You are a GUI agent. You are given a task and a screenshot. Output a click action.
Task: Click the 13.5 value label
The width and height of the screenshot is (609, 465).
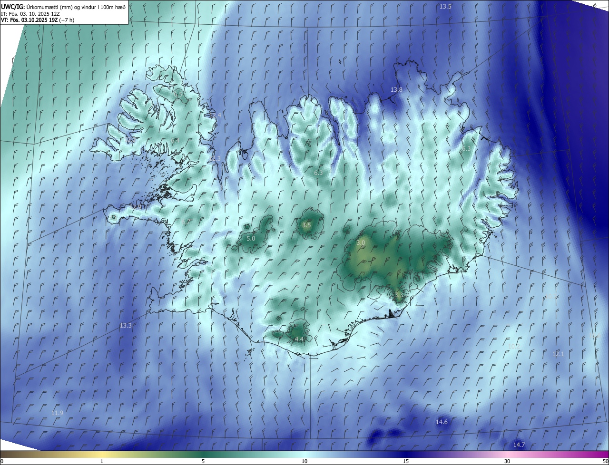(445, 6)
